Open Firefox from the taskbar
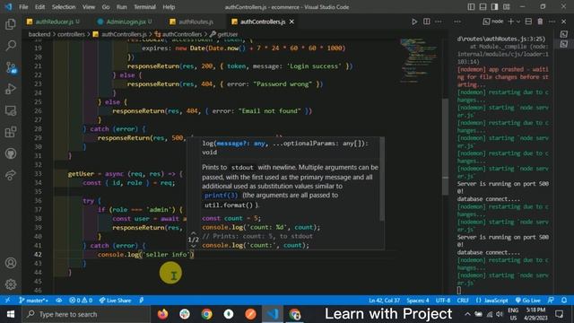The height and width of the screenshot is (323, 574). (x=163, y=314)
